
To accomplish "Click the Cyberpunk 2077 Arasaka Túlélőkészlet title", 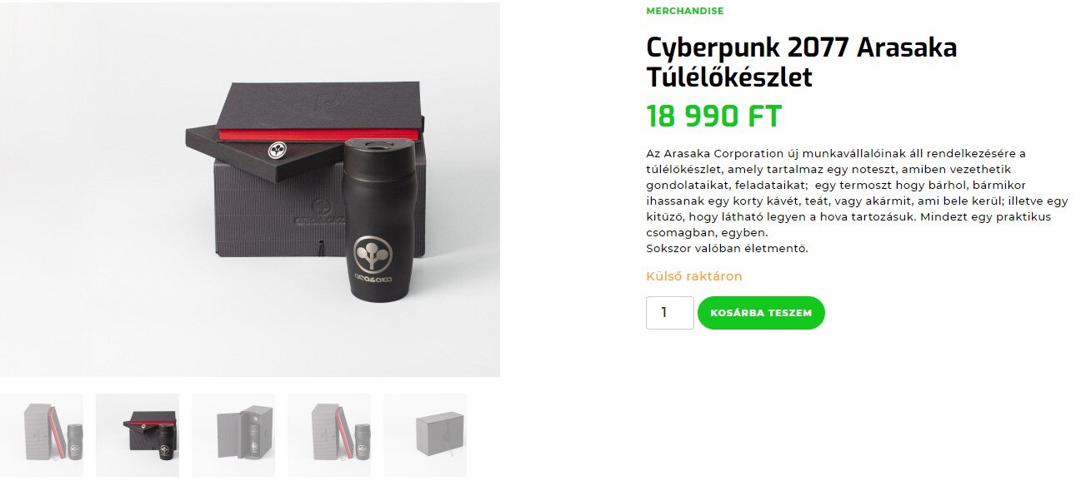I will click(x=801, y=62).
